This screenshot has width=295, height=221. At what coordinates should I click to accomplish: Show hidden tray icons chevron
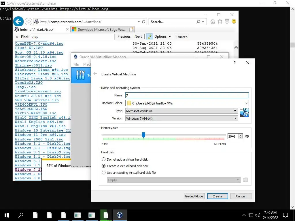tap(244, 215)
